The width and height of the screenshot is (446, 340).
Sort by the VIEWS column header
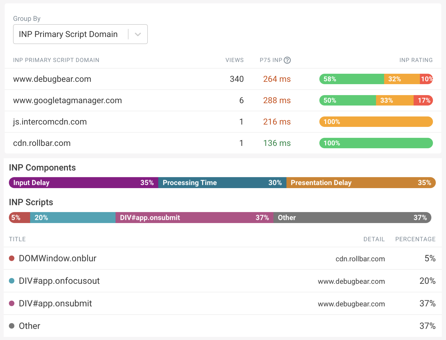click(x=234, y=60)
